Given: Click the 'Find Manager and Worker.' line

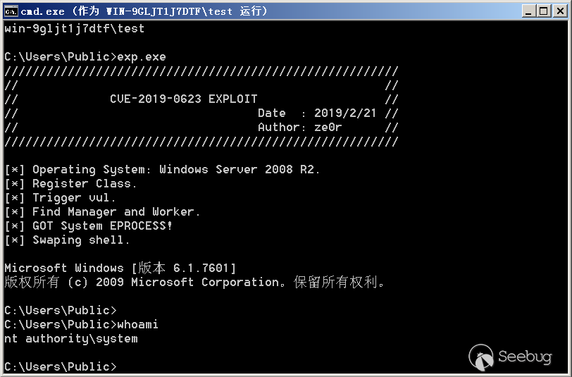Looking at the screenshot, I should [103, 211].
